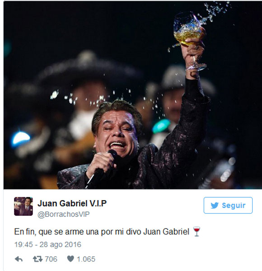This screenshot has width=262, height=271.
Task: Retweet using the retweet arrows icon
Action: 37,259
